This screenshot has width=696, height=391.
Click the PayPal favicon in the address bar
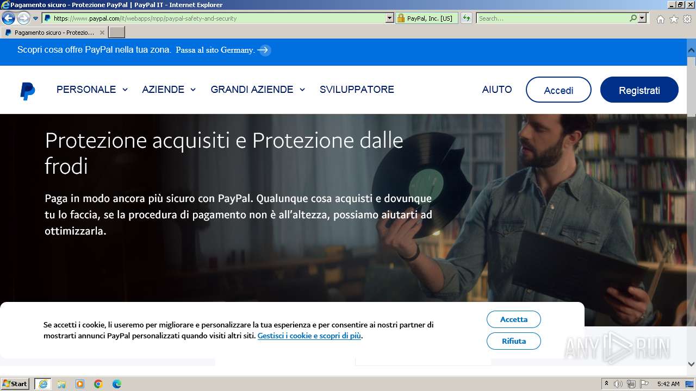coord(48,18)
